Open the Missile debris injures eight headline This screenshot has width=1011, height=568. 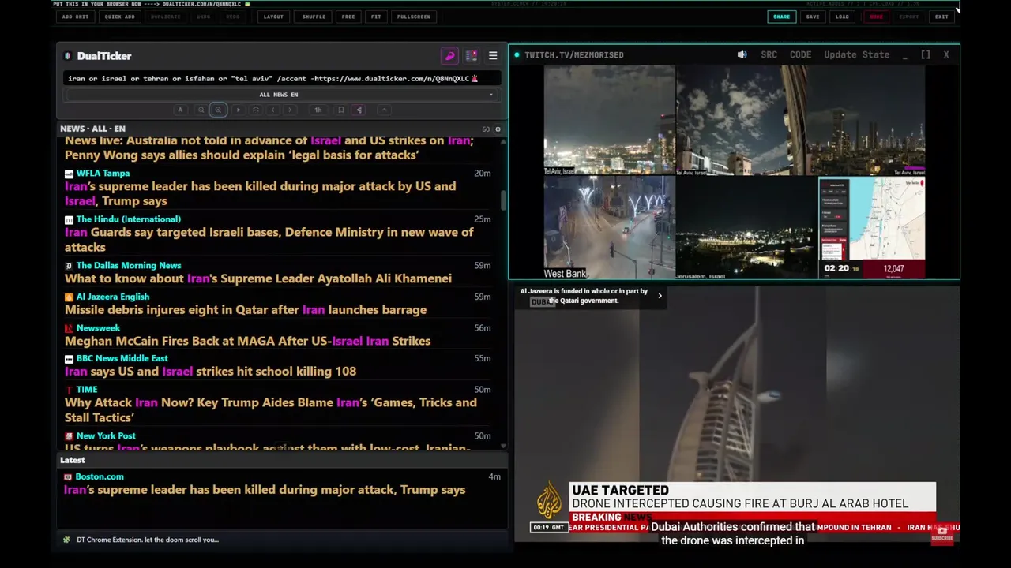246,310
